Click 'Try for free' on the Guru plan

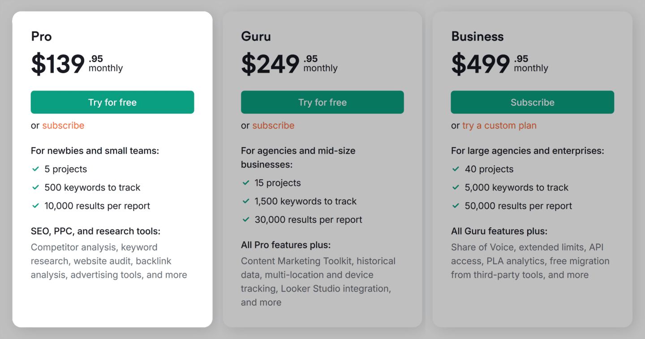pos(322,102)
